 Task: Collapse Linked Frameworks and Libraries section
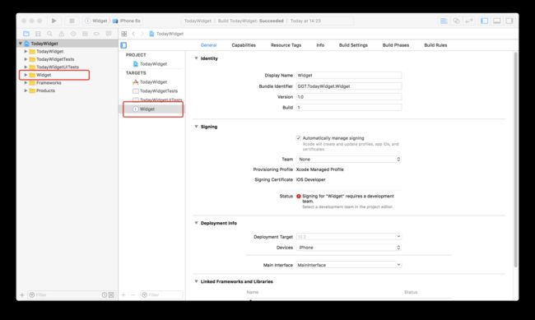tap(196, 281)
